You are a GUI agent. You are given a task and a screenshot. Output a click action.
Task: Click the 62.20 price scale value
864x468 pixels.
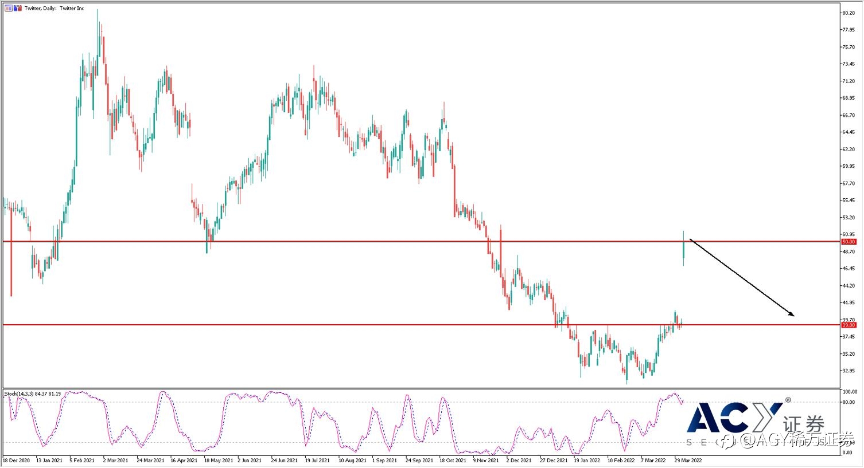(848, 150)
